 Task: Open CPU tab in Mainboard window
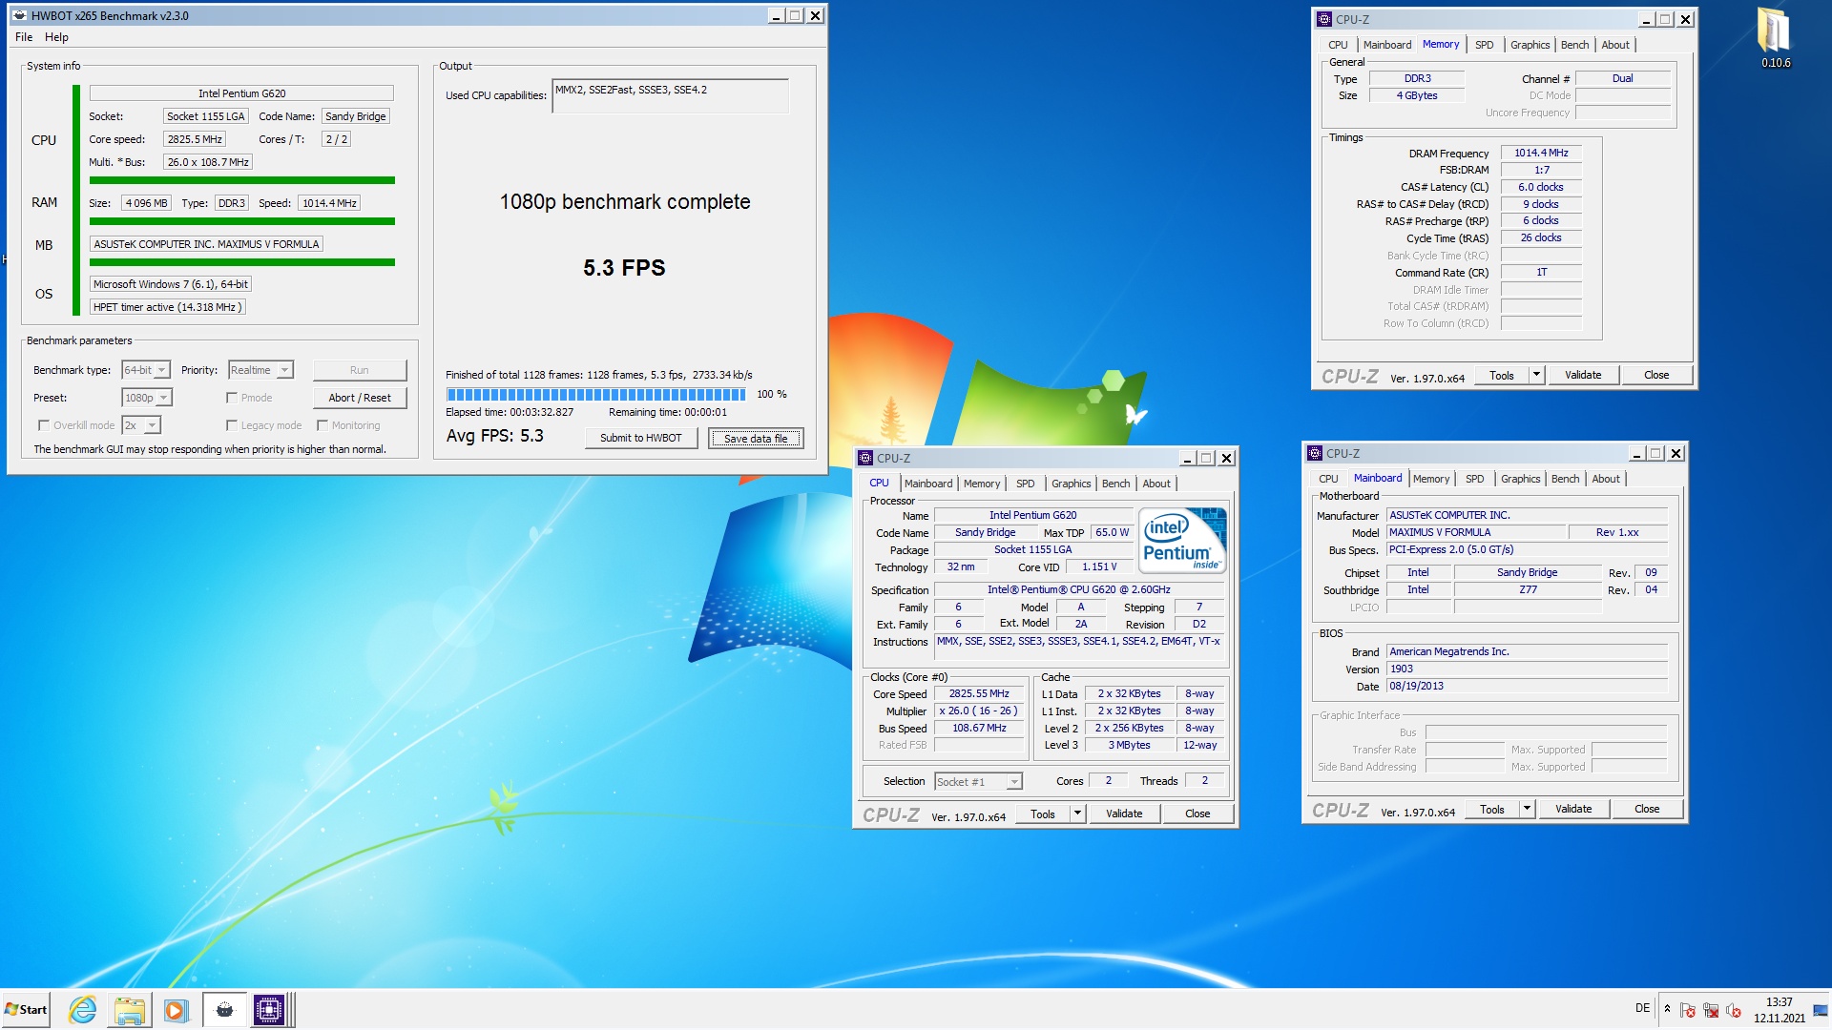click(1328, 479)
